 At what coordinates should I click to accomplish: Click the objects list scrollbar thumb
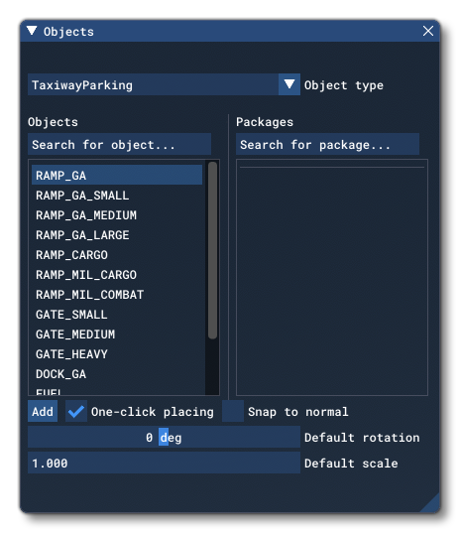[x=212, y=250]
